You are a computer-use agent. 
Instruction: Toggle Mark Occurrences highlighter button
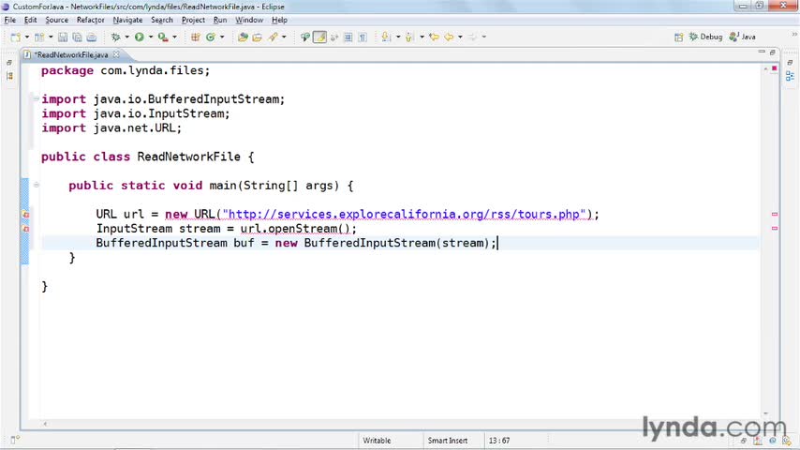[319, 37]
